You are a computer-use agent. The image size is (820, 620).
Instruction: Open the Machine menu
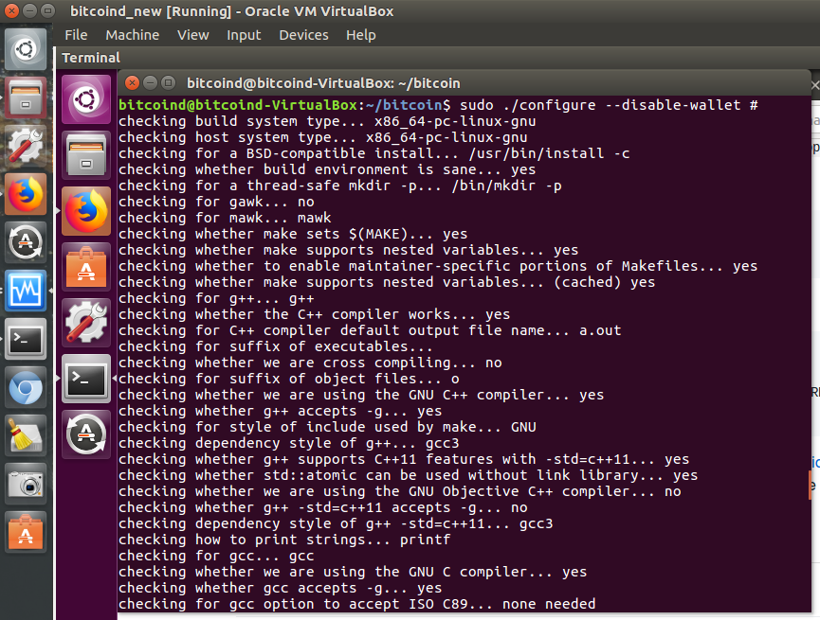[133, 35]
